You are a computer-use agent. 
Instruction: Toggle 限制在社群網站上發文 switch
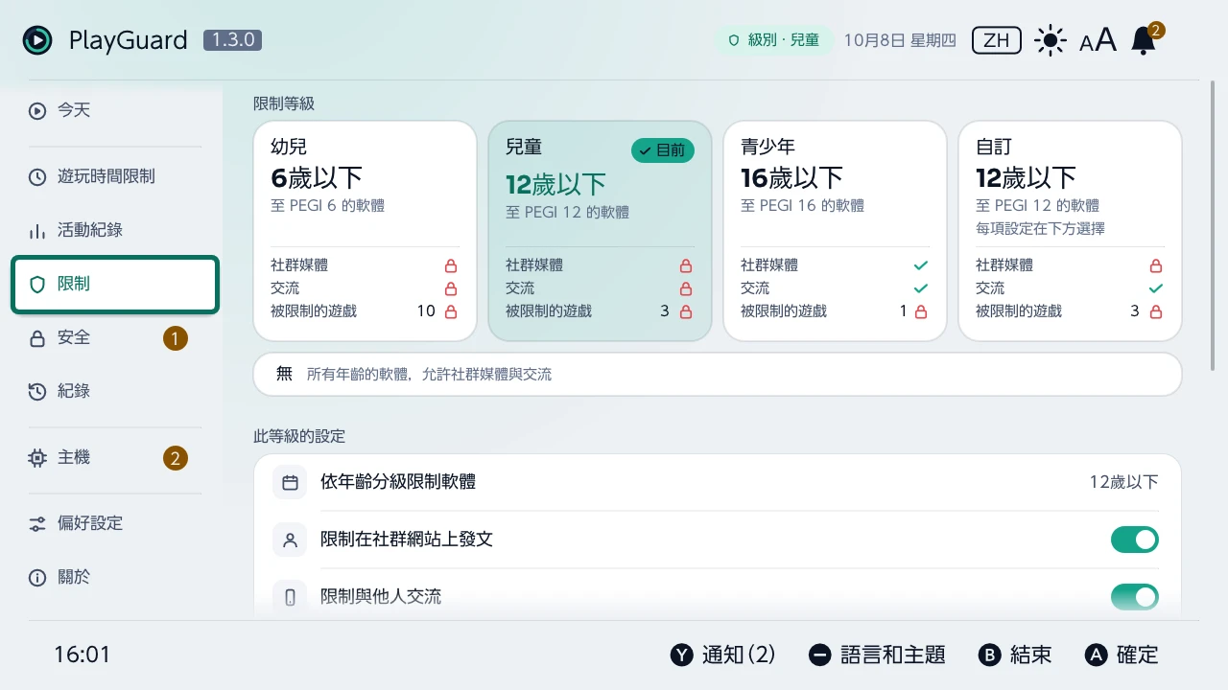(1135, 540)
